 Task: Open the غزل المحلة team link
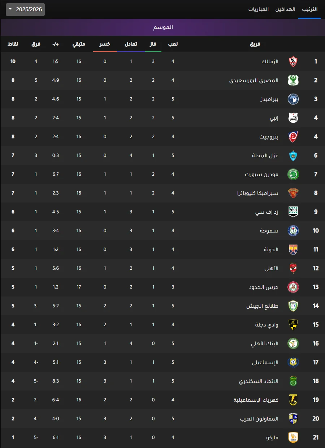click(x=265, y=155)
